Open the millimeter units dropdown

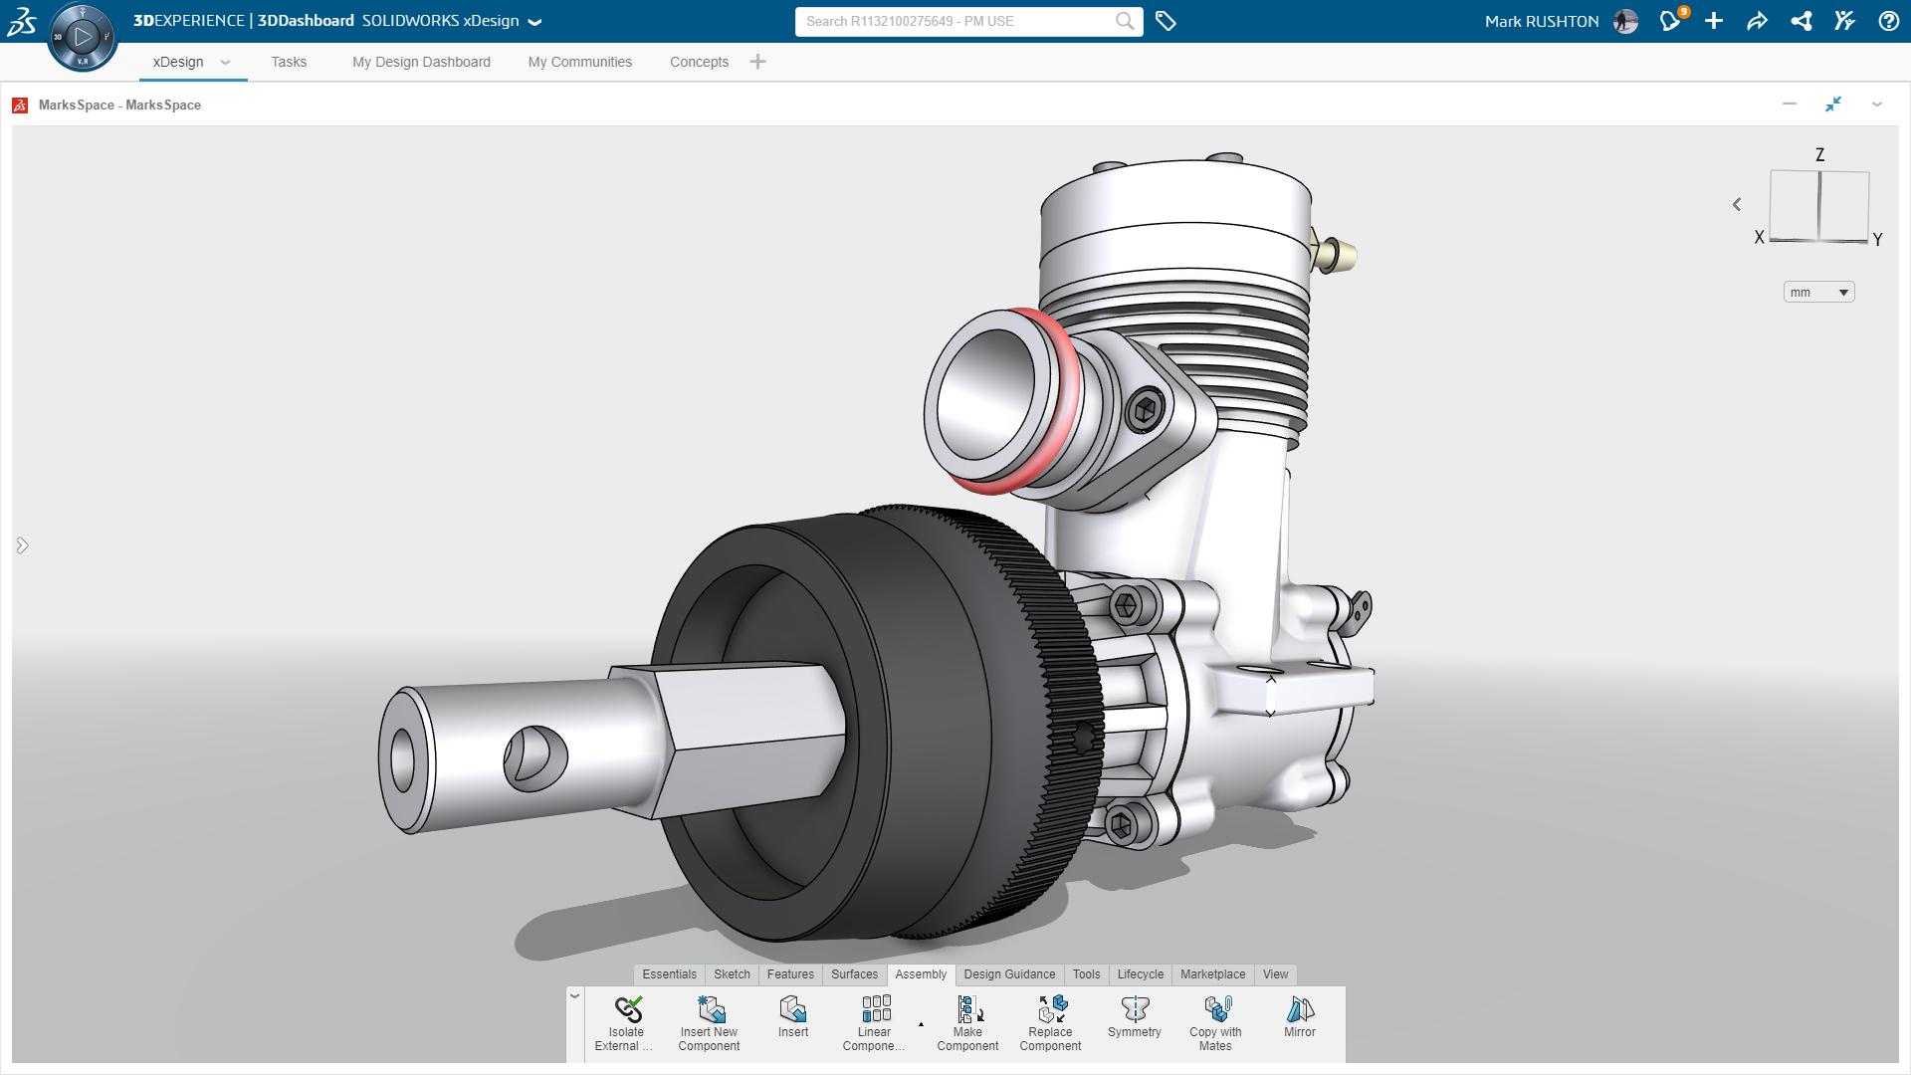[x=1819, y=292]
